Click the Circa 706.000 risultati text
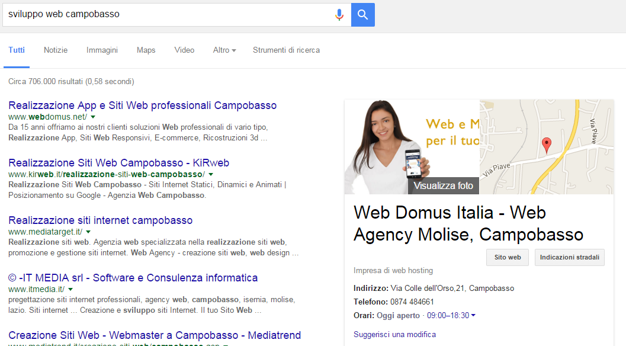Screen dimensions: 626x346 71,82
